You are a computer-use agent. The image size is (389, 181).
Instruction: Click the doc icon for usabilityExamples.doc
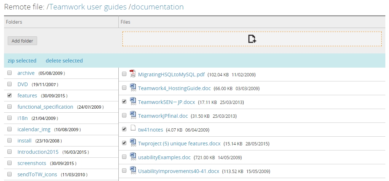point(133,157)
